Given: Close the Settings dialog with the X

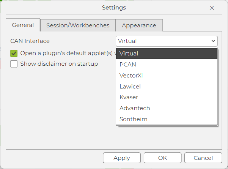Looking at the screenshot, I should pyautogui.click(x=212, y=8).
